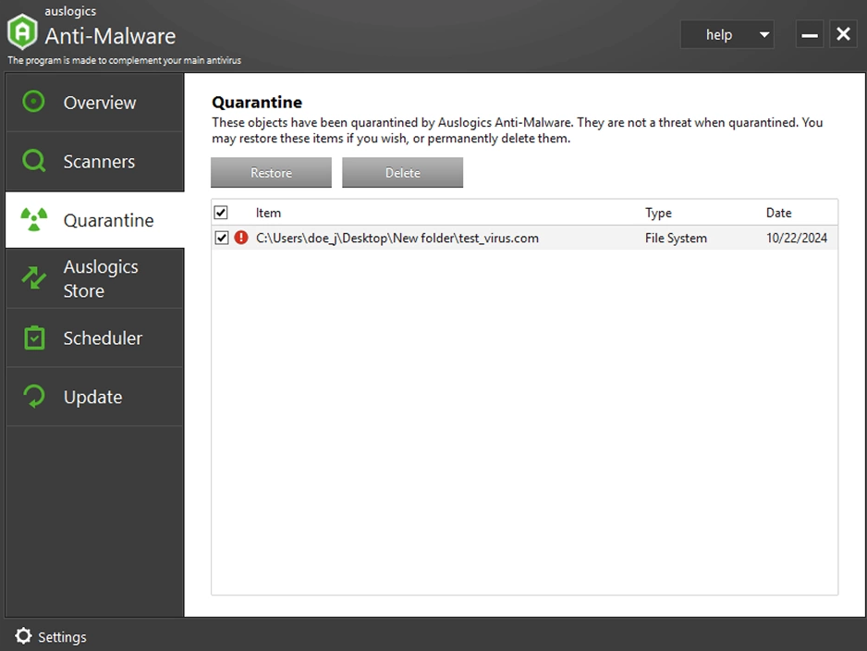This screenshot has width=867, height=651.
Task: Click the red threat warning icon
Action: [x=241, y=238]
